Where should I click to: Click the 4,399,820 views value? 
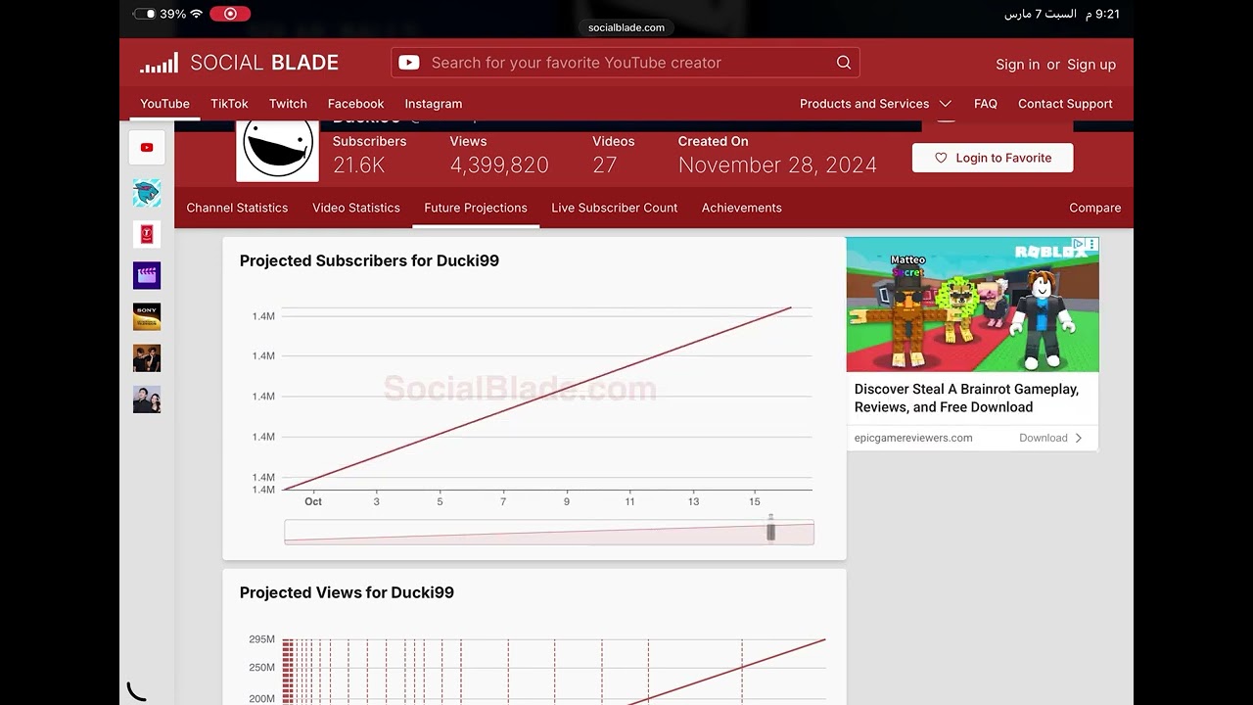point(499,165)
